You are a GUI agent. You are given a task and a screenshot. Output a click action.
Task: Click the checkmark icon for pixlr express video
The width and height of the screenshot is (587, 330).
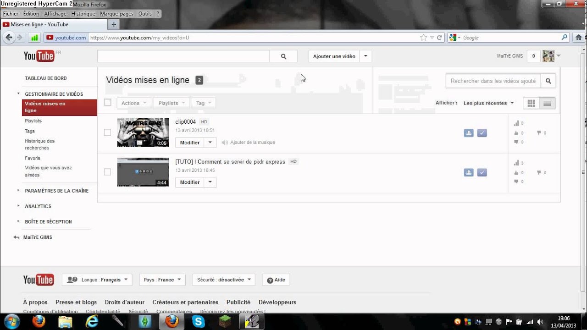(x=482, y=173)
